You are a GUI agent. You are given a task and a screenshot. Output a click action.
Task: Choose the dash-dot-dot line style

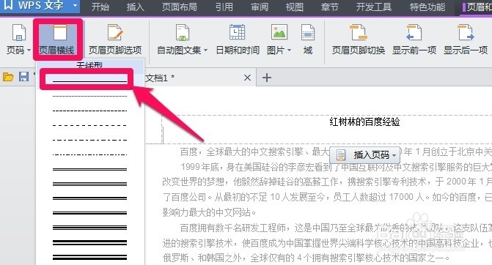point(89,154)
